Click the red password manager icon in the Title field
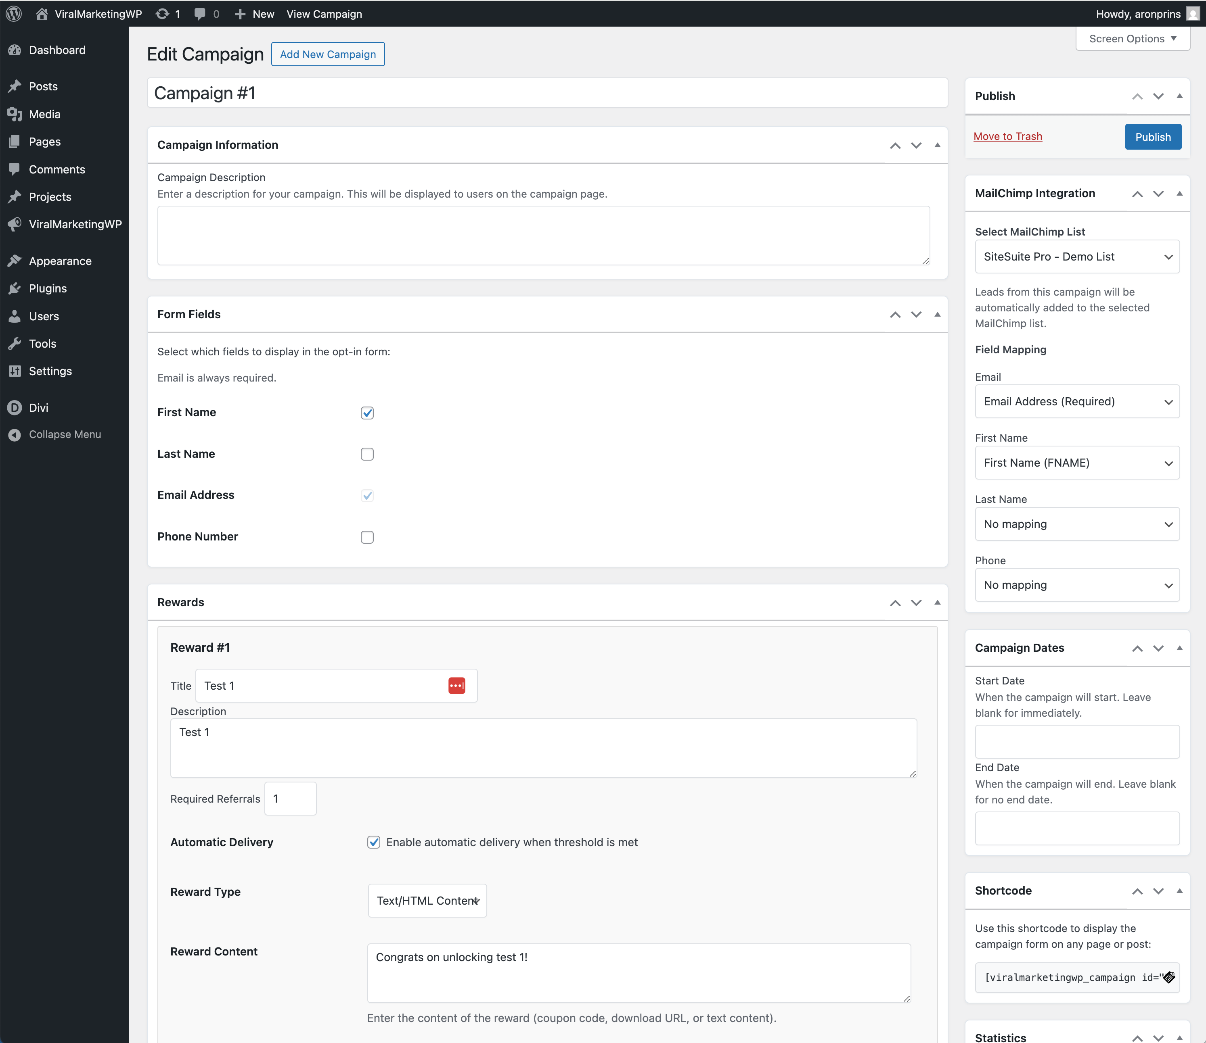The image size is (1206, 1043). pos(456,686)
